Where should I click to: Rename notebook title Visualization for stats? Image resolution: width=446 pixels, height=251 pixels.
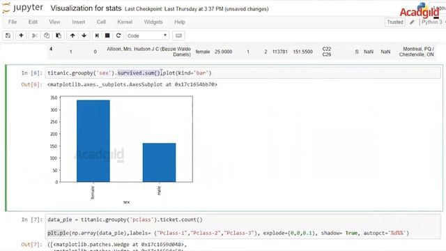pyautogui.click(x=86, y=8)
